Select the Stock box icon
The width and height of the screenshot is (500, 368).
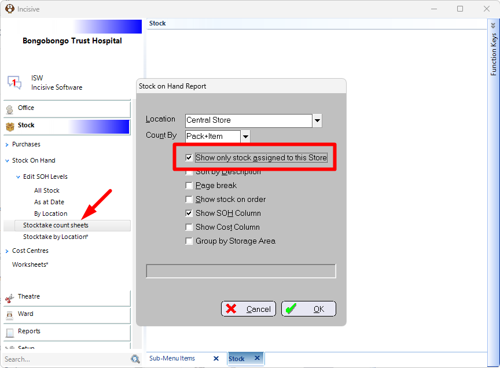click(10, 127)
